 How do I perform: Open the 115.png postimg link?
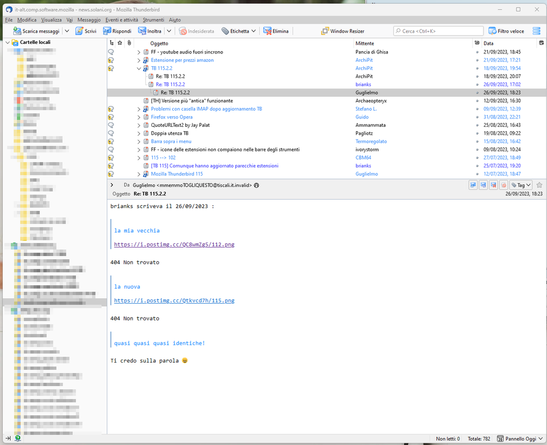coord(174,300)
